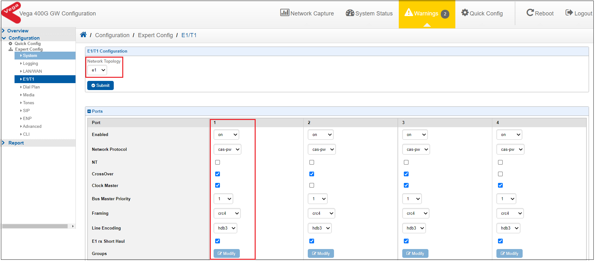Click the sidebar Quick Config gear icon

(10, 44)
